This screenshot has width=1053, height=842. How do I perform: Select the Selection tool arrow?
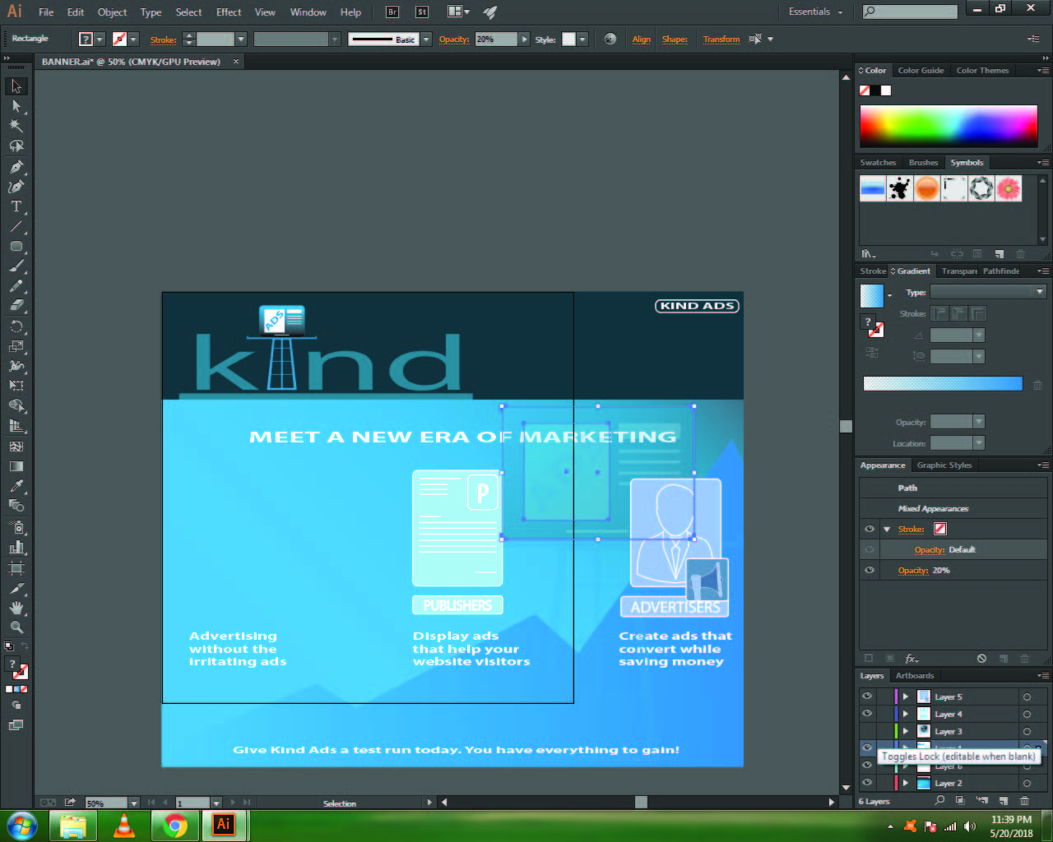click(x=16, y=86)
